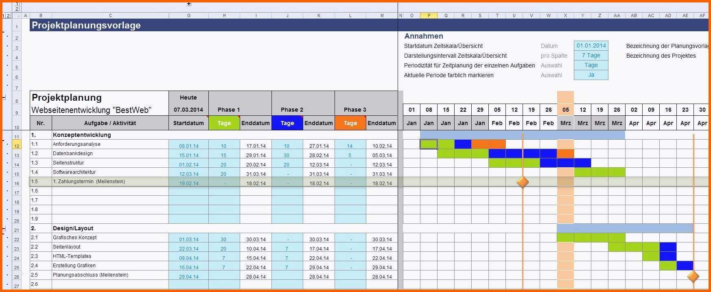Select 'Aktuelle Periode farblich markieren' label
711x292 pixels.
448,75
